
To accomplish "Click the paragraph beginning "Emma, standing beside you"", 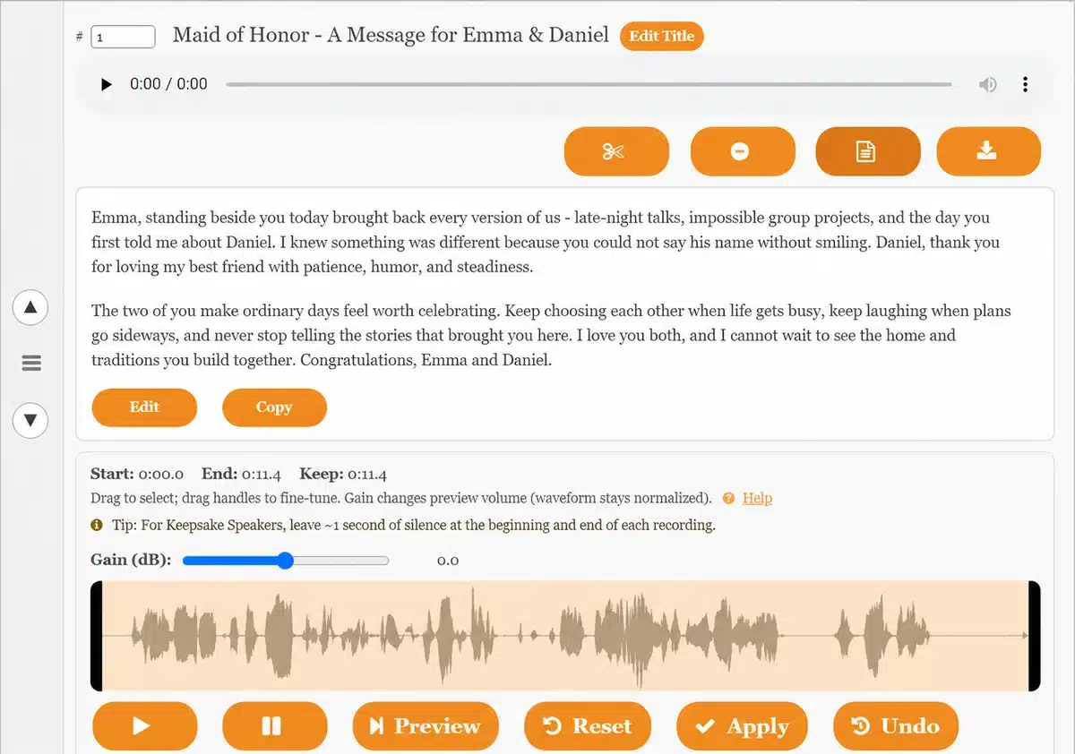I will coord(546,242).
